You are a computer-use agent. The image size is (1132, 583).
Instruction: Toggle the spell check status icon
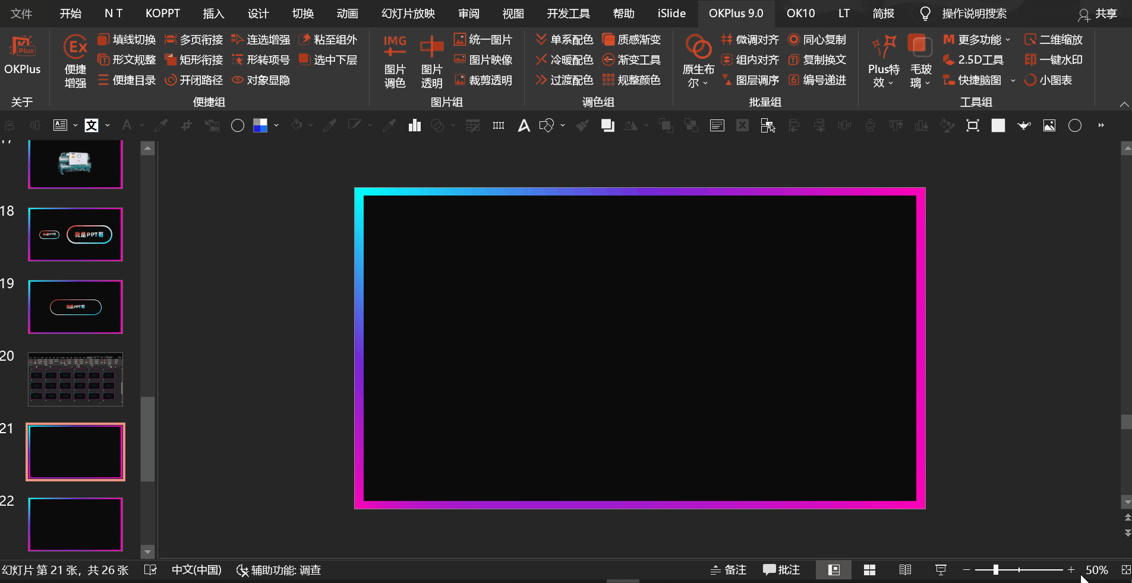coord(150,570)
